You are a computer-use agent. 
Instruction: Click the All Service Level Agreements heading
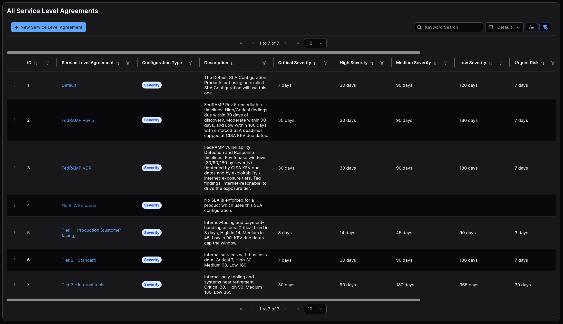coord(52,11)
